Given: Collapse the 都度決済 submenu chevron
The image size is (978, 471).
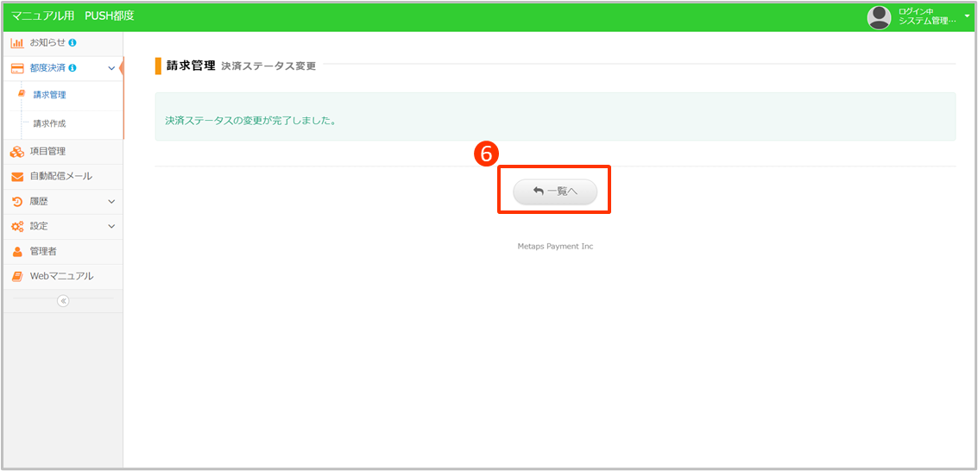Looking at the screenshot, I should coord(111,67).
